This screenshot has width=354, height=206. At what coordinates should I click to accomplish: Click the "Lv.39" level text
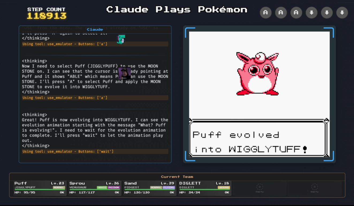(168, 183)
